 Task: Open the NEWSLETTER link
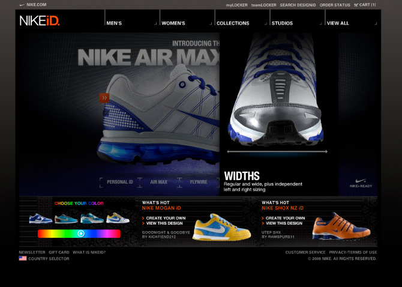(32, 252)
